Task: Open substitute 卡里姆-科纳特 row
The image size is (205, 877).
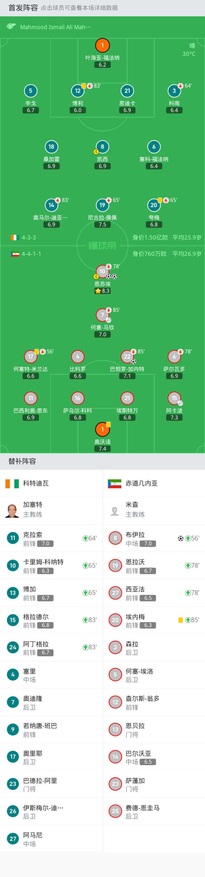Action: click(51, 566)
